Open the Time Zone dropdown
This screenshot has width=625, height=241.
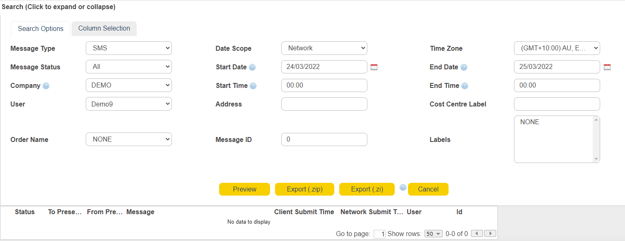click(x=557, y=48)
